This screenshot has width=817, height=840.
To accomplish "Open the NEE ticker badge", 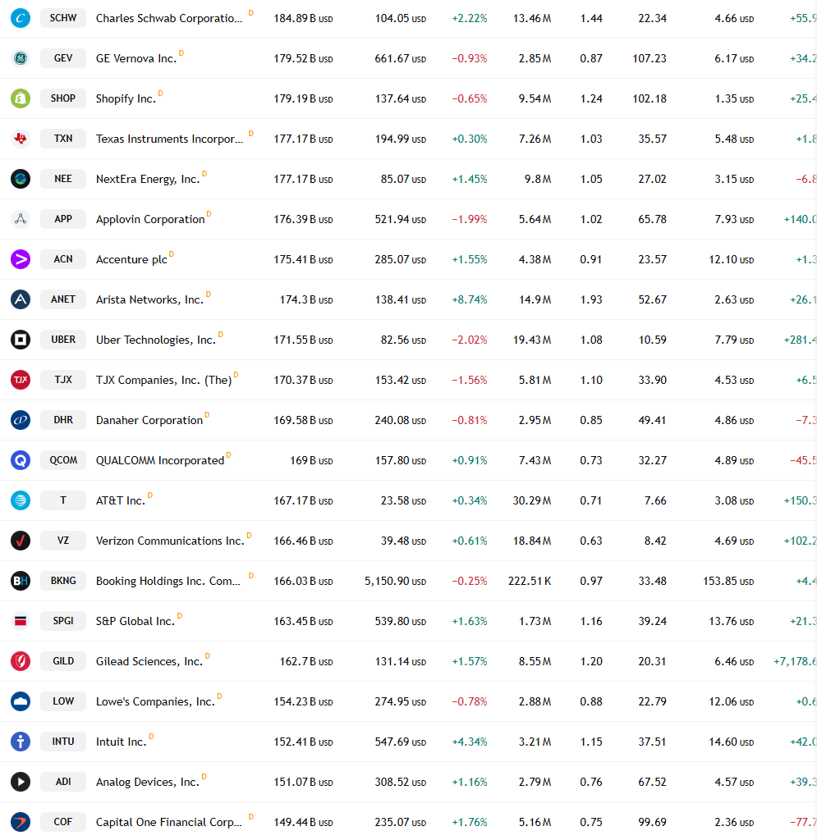I will click(63, 179).
